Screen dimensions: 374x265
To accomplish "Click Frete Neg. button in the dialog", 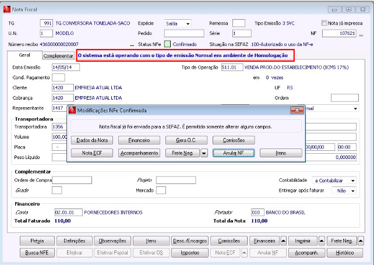I will point(182,153).
